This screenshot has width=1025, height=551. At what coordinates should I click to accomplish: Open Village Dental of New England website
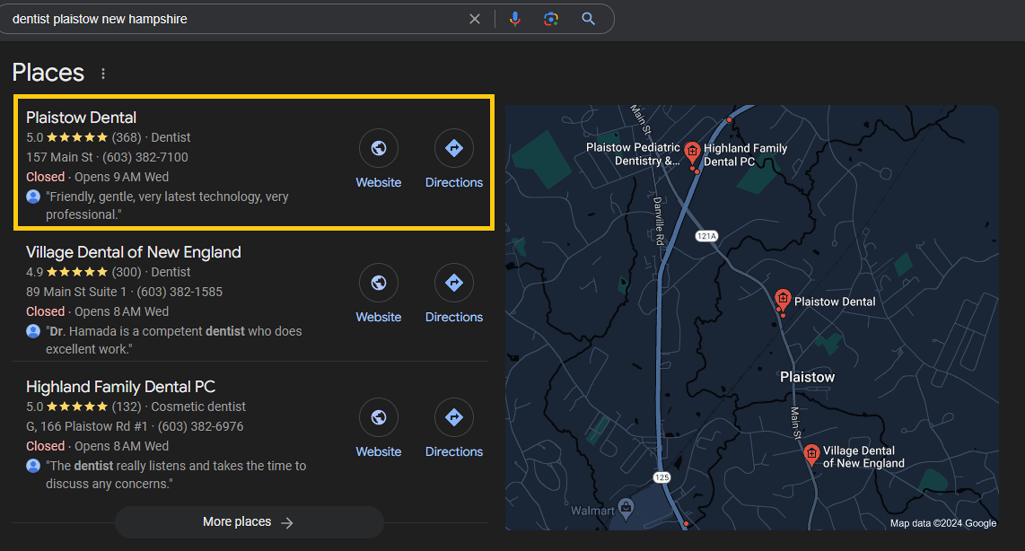click(379, 284)
